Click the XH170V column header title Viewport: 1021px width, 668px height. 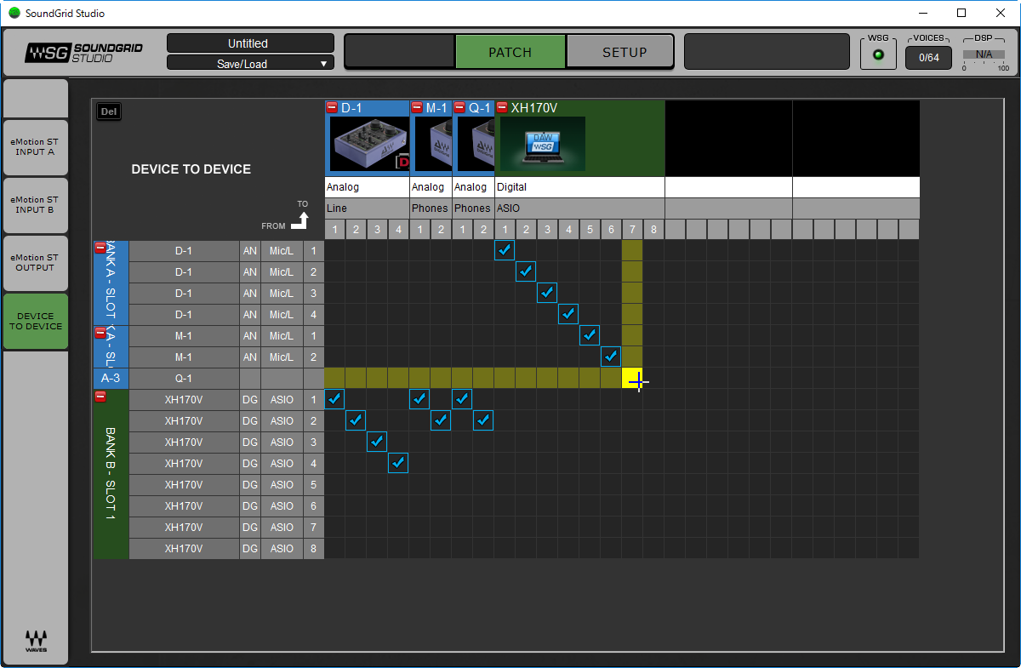click(x=533, y=107)
